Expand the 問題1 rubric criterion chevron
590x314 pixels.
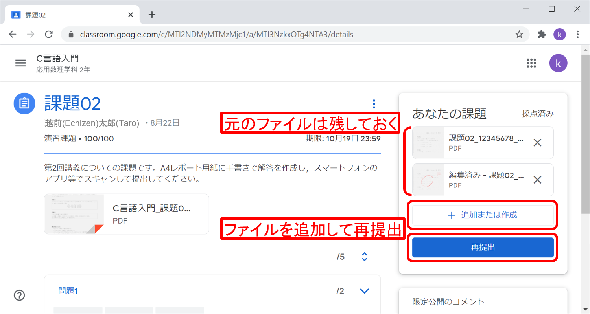[365, 291]
